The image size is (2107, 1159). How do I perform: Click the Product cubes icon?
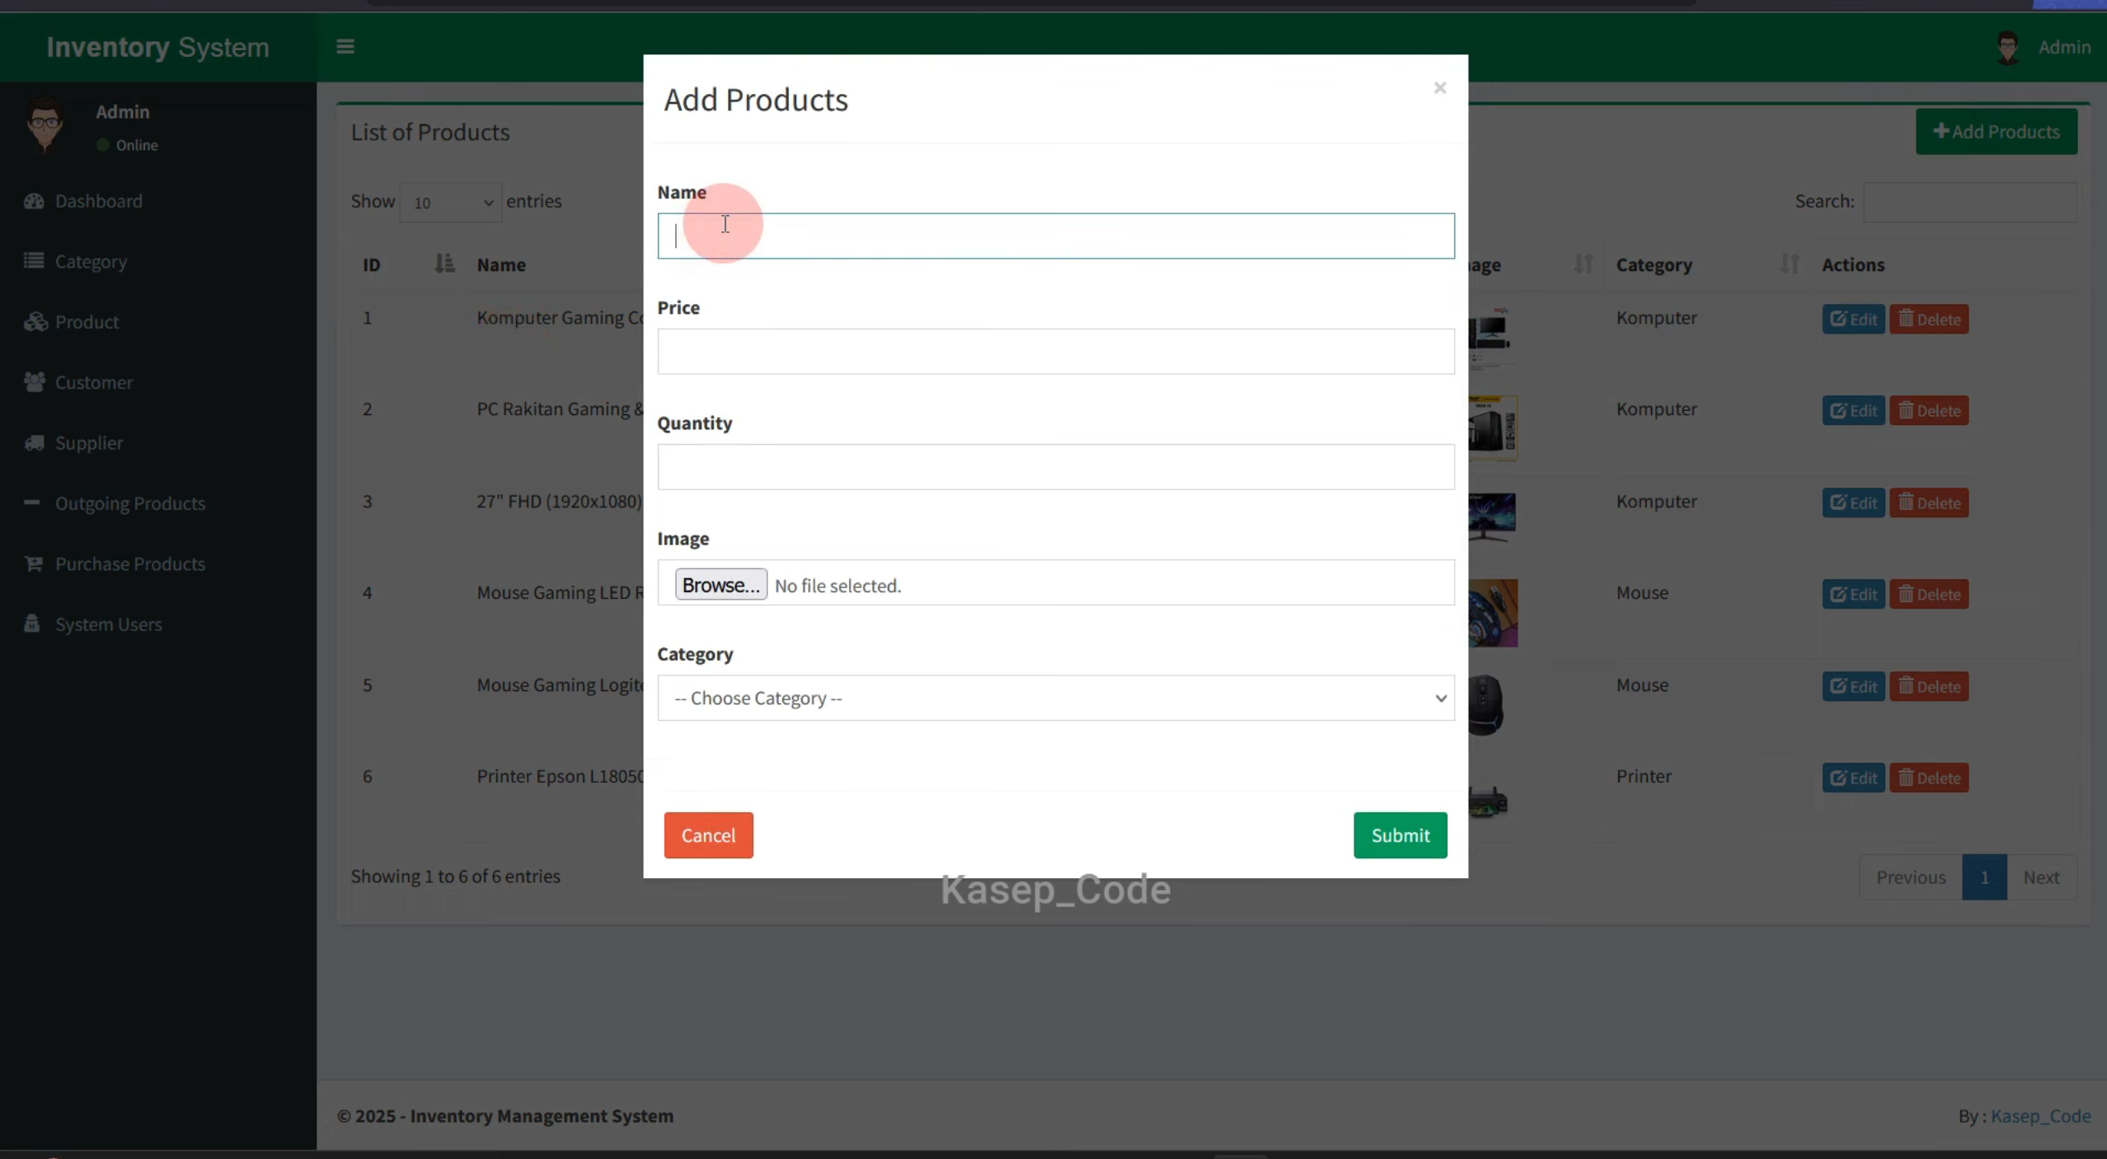[x=35, y=321]
